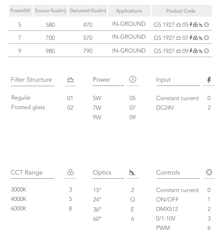Click the 0/1-10V controls entry

[166, 219]
